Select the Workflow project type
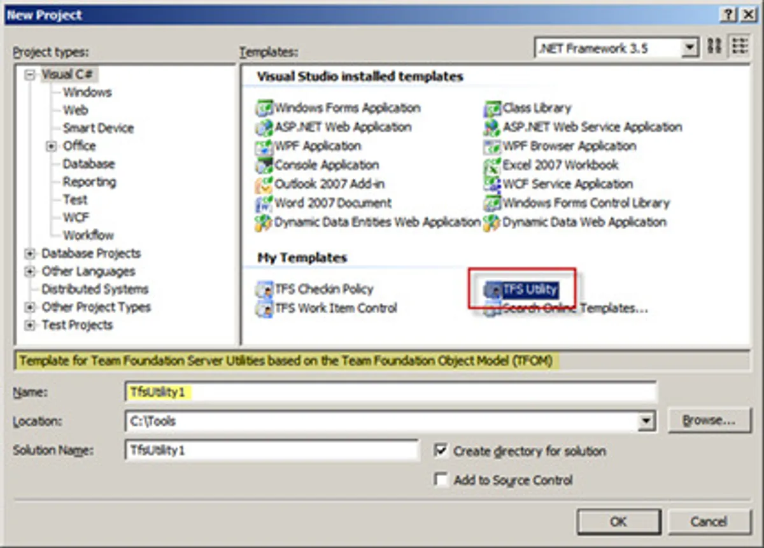Image resolution: width=764 pixels, height=548 pixels. tap(88, 235)
